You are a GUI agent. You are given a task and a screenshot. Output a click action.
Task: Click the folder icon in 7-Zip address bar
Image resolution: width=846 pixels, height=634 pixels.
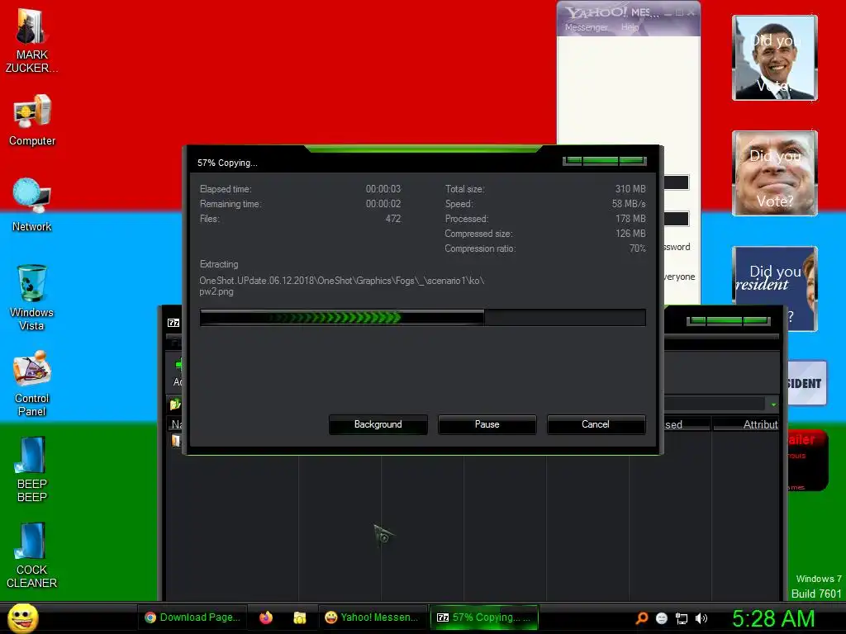click(x=175, y=404)
